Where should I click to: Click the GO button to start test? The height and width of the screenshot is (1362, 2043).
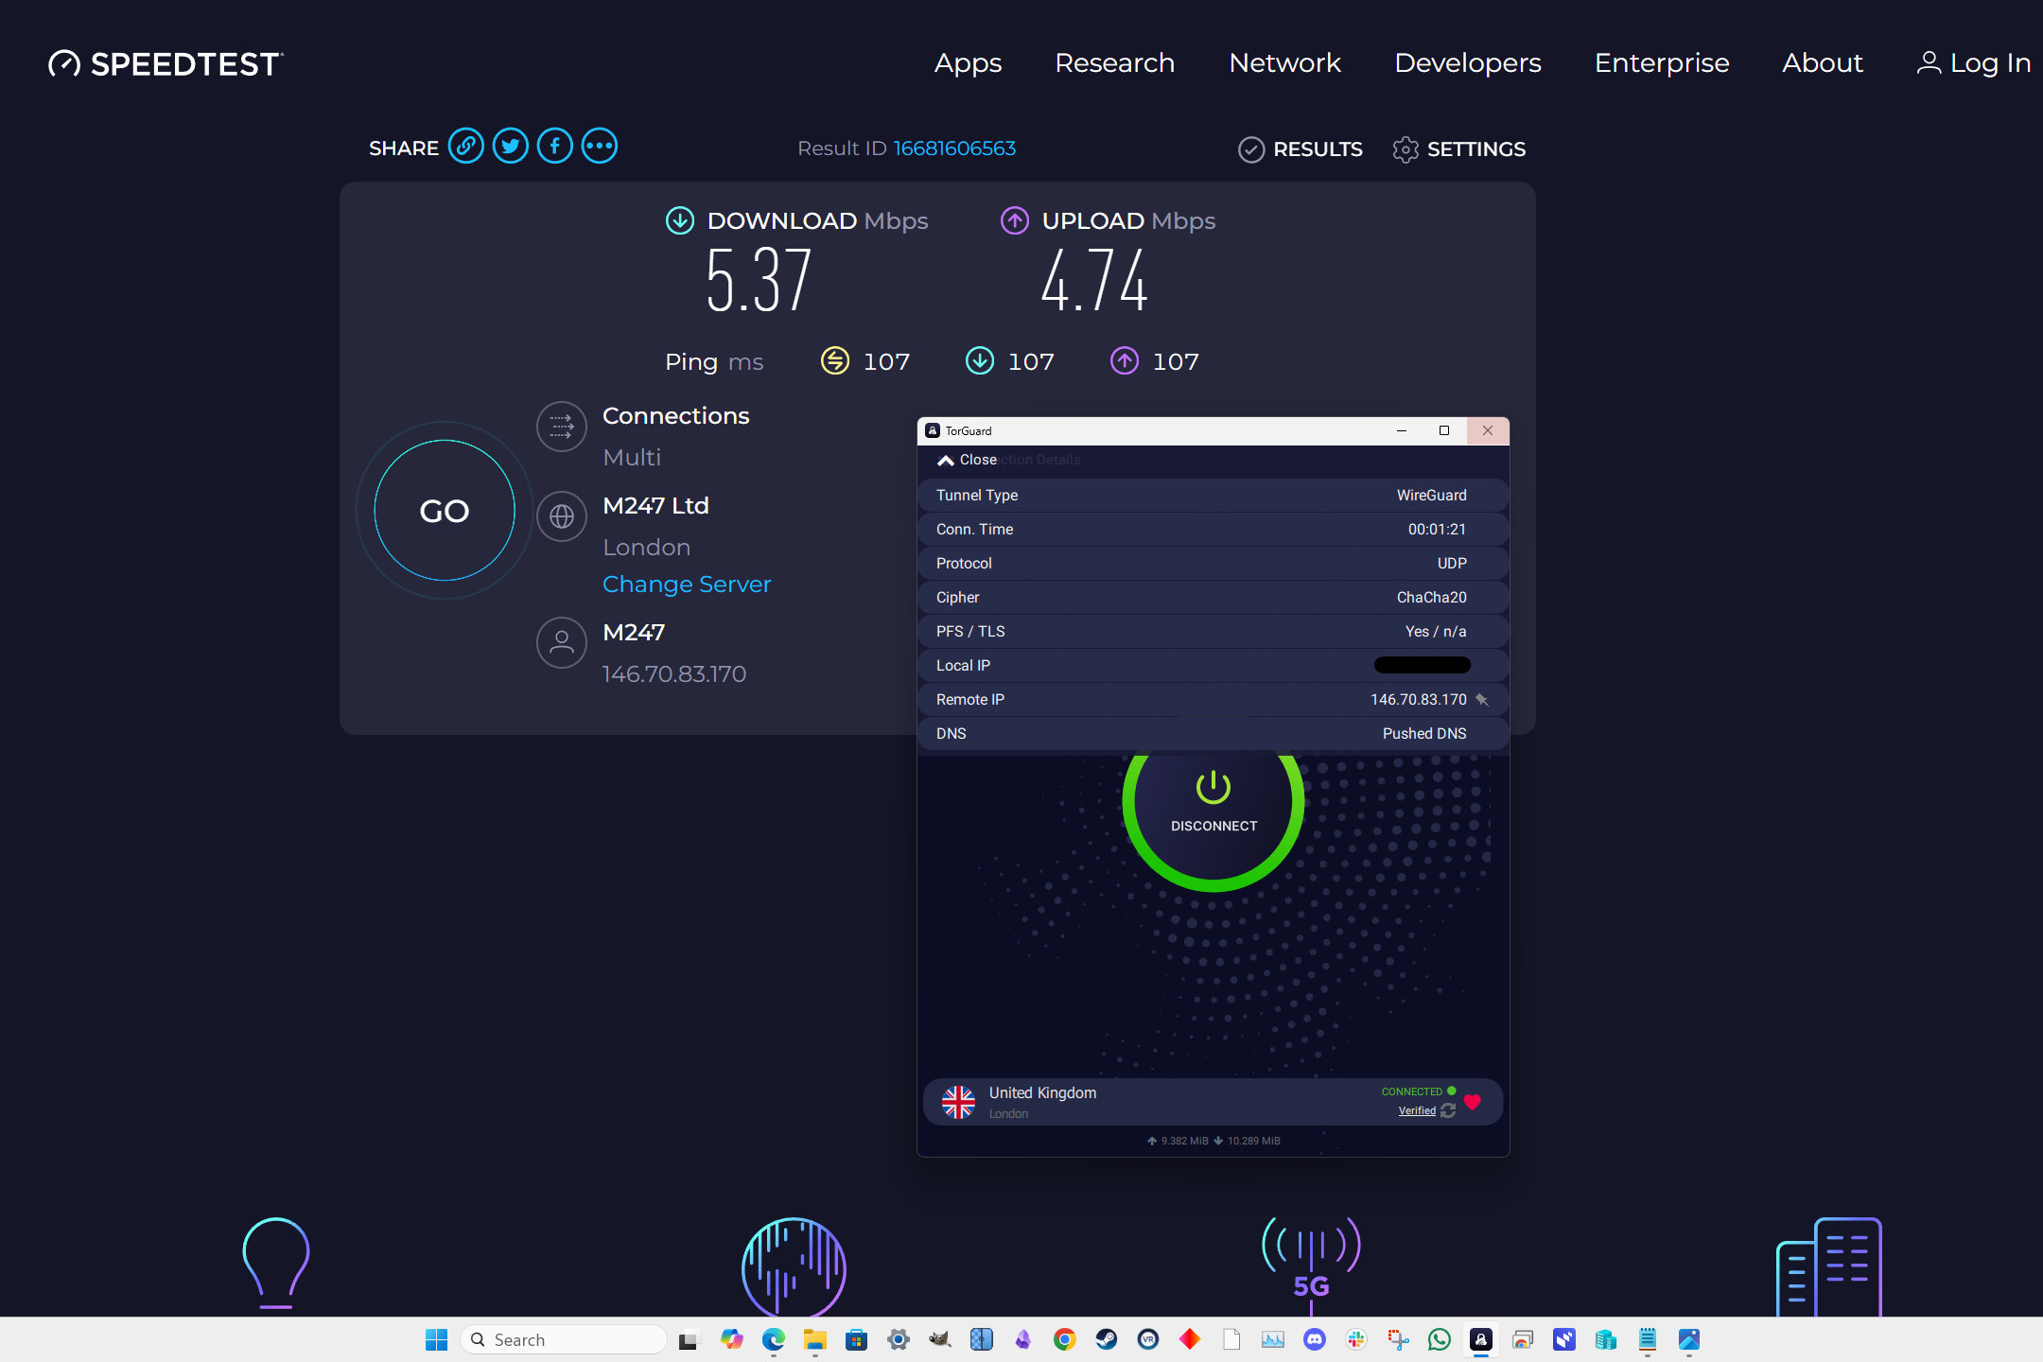pos(445,511)
